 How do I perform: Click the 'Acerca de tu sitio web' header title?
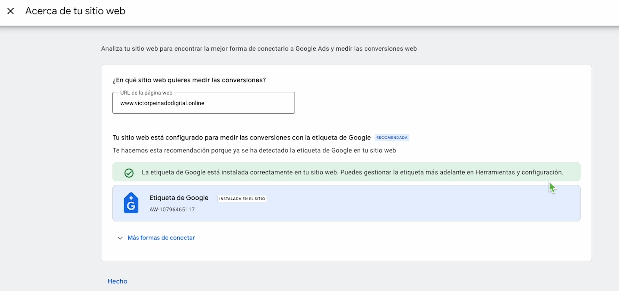75,11
